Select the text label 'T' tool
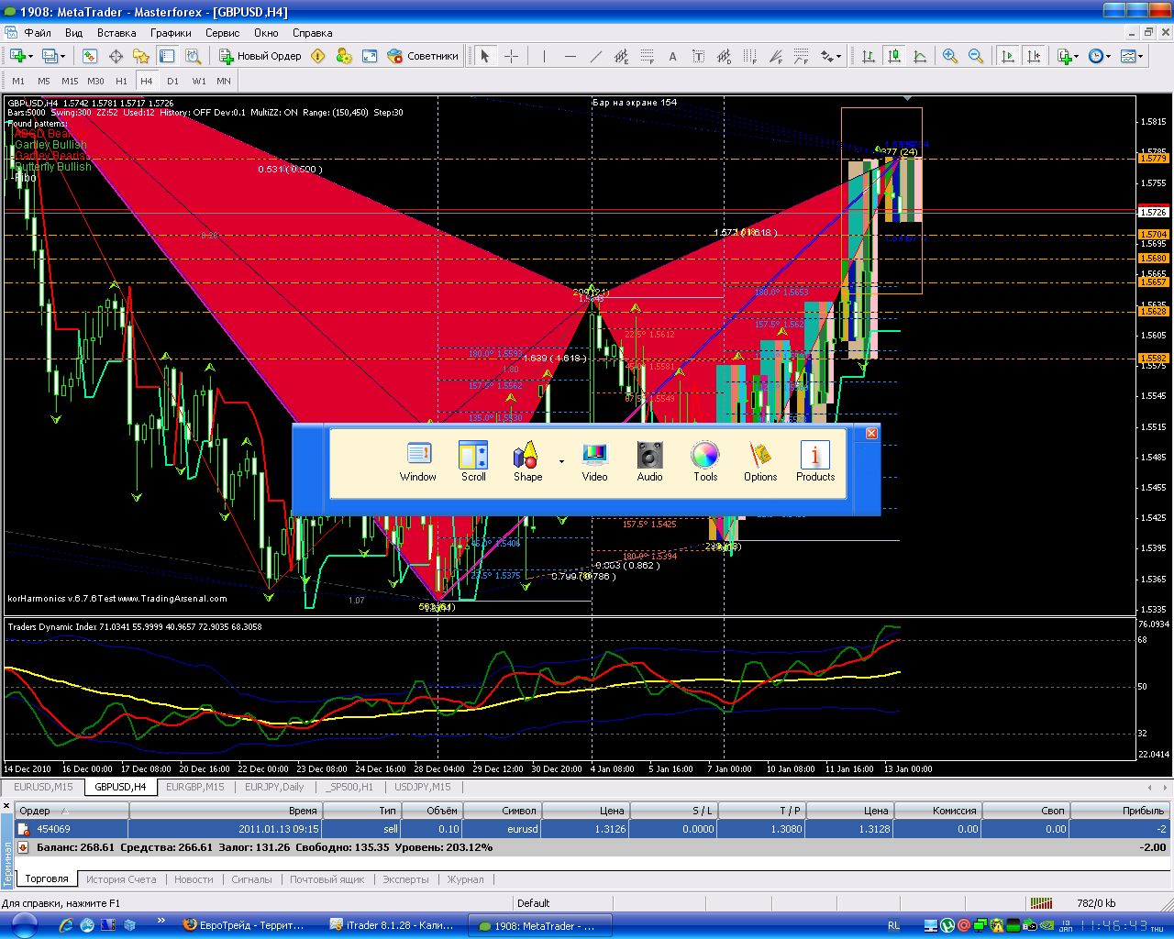Viewport: 1174px width, 939px height. (x=698, y=56)
